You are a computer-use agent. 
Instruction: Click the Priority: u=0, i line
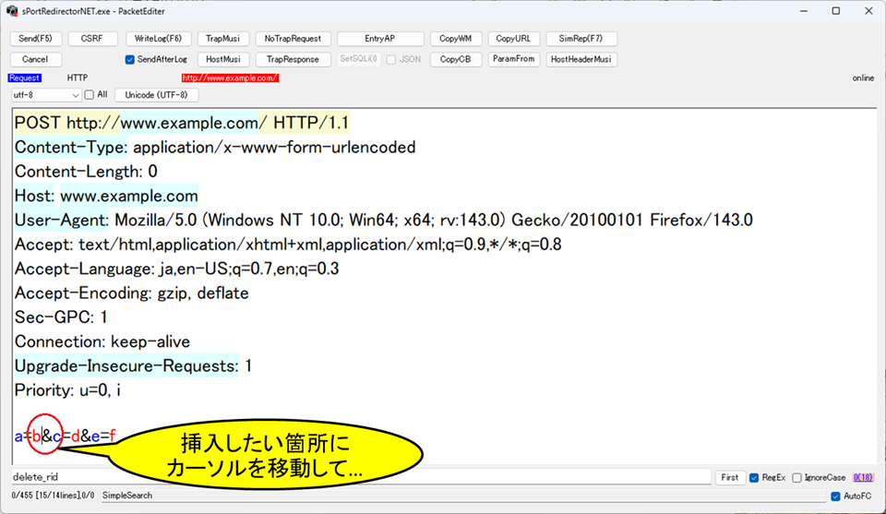pos(67,389)
